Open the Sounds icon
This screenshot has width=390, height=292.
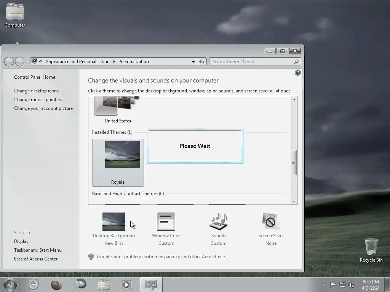[219, 222]
